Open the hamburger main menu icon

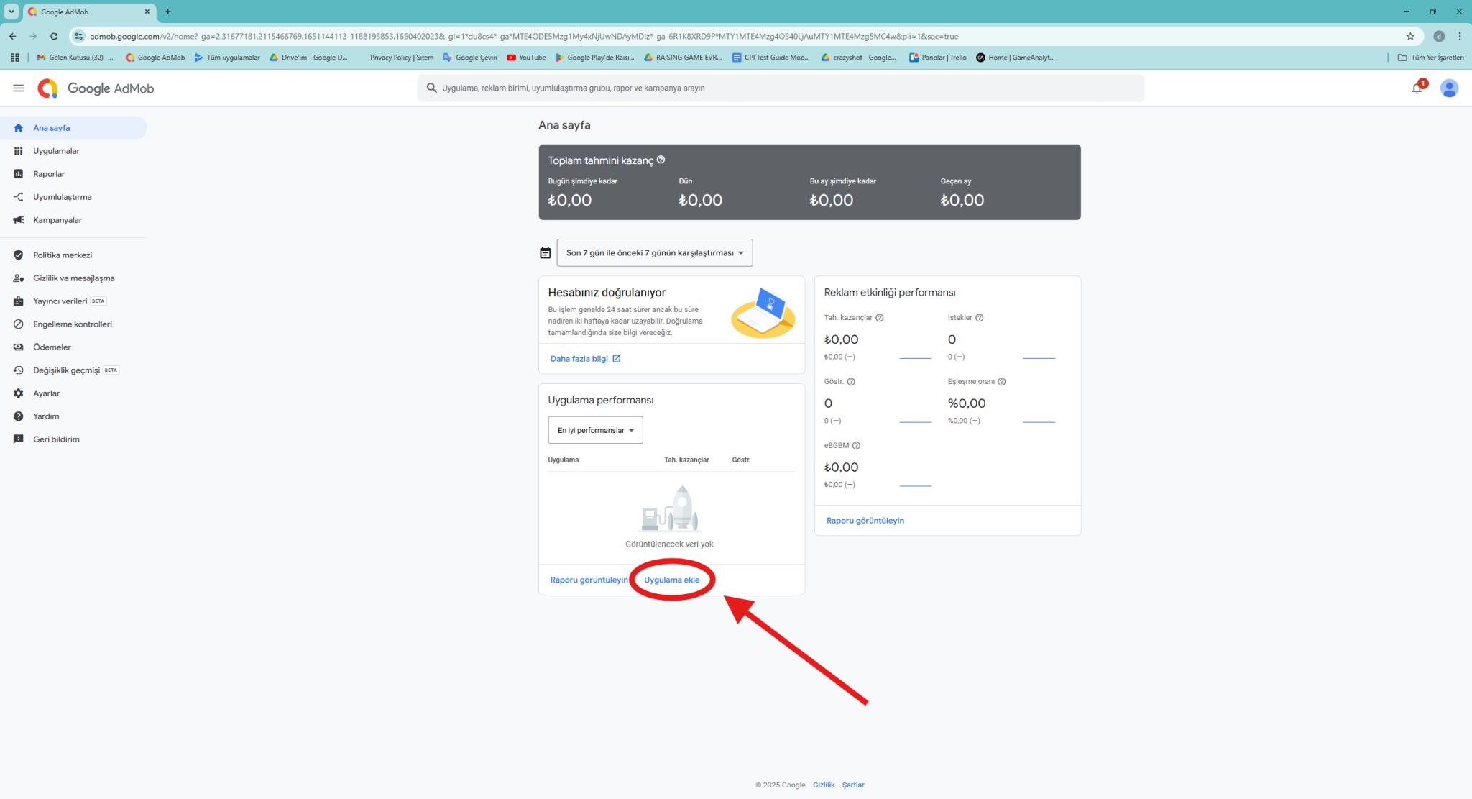point(18,88)
